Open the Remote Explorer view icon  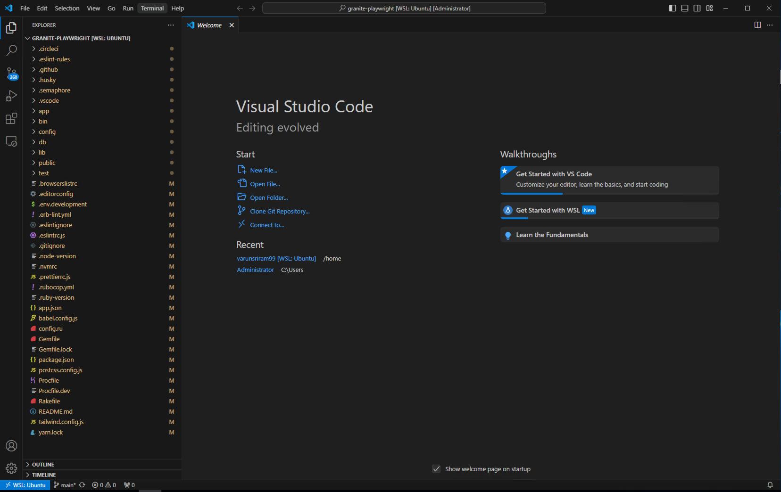click(x=11, y=141)
